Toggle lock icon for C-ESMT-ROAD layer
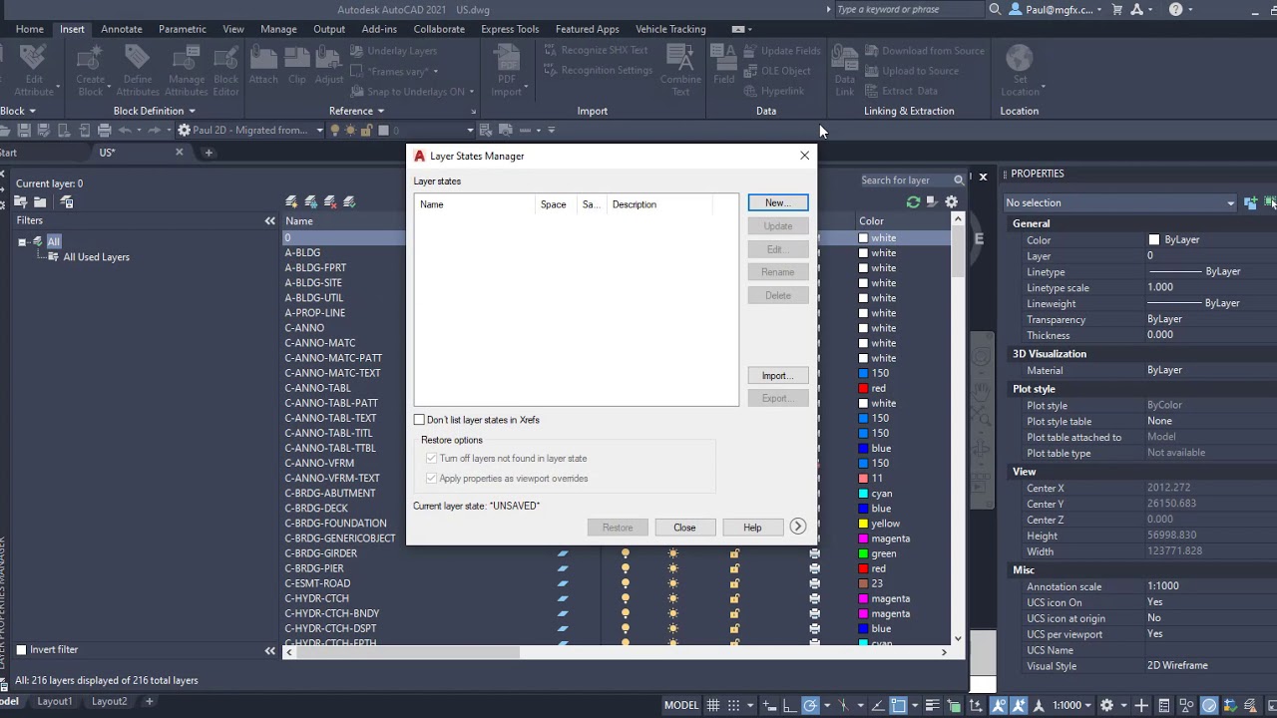This screenshot has width=1277, height=718. click(x=734, y=583)
